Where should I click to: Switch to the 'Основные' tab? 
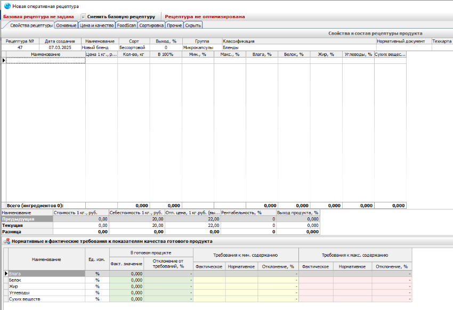click(66, 25)
